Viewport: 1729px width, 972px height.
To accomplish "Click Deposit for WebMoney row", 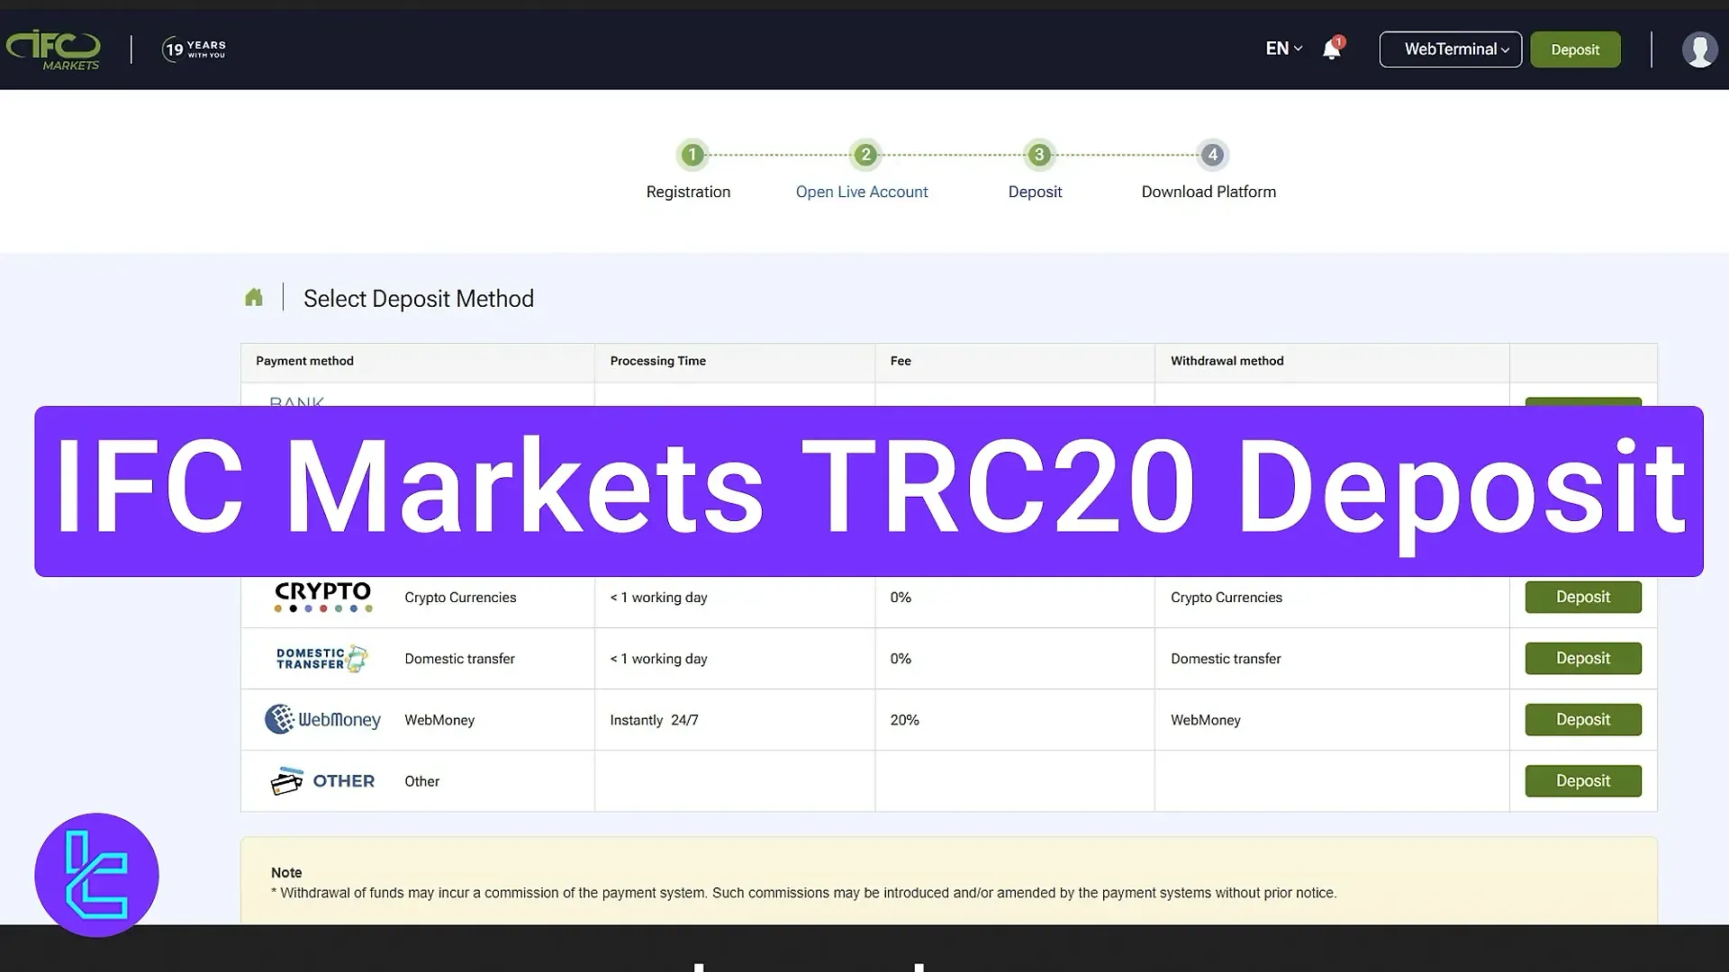I will coord(1583,719).
